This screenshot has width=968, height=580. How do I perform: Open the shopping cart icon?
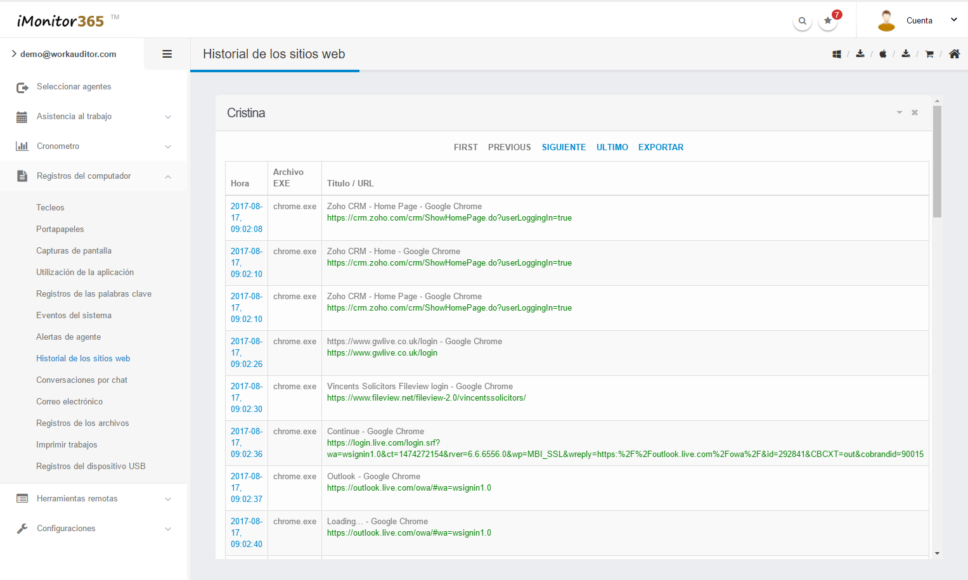click(929, 55)
